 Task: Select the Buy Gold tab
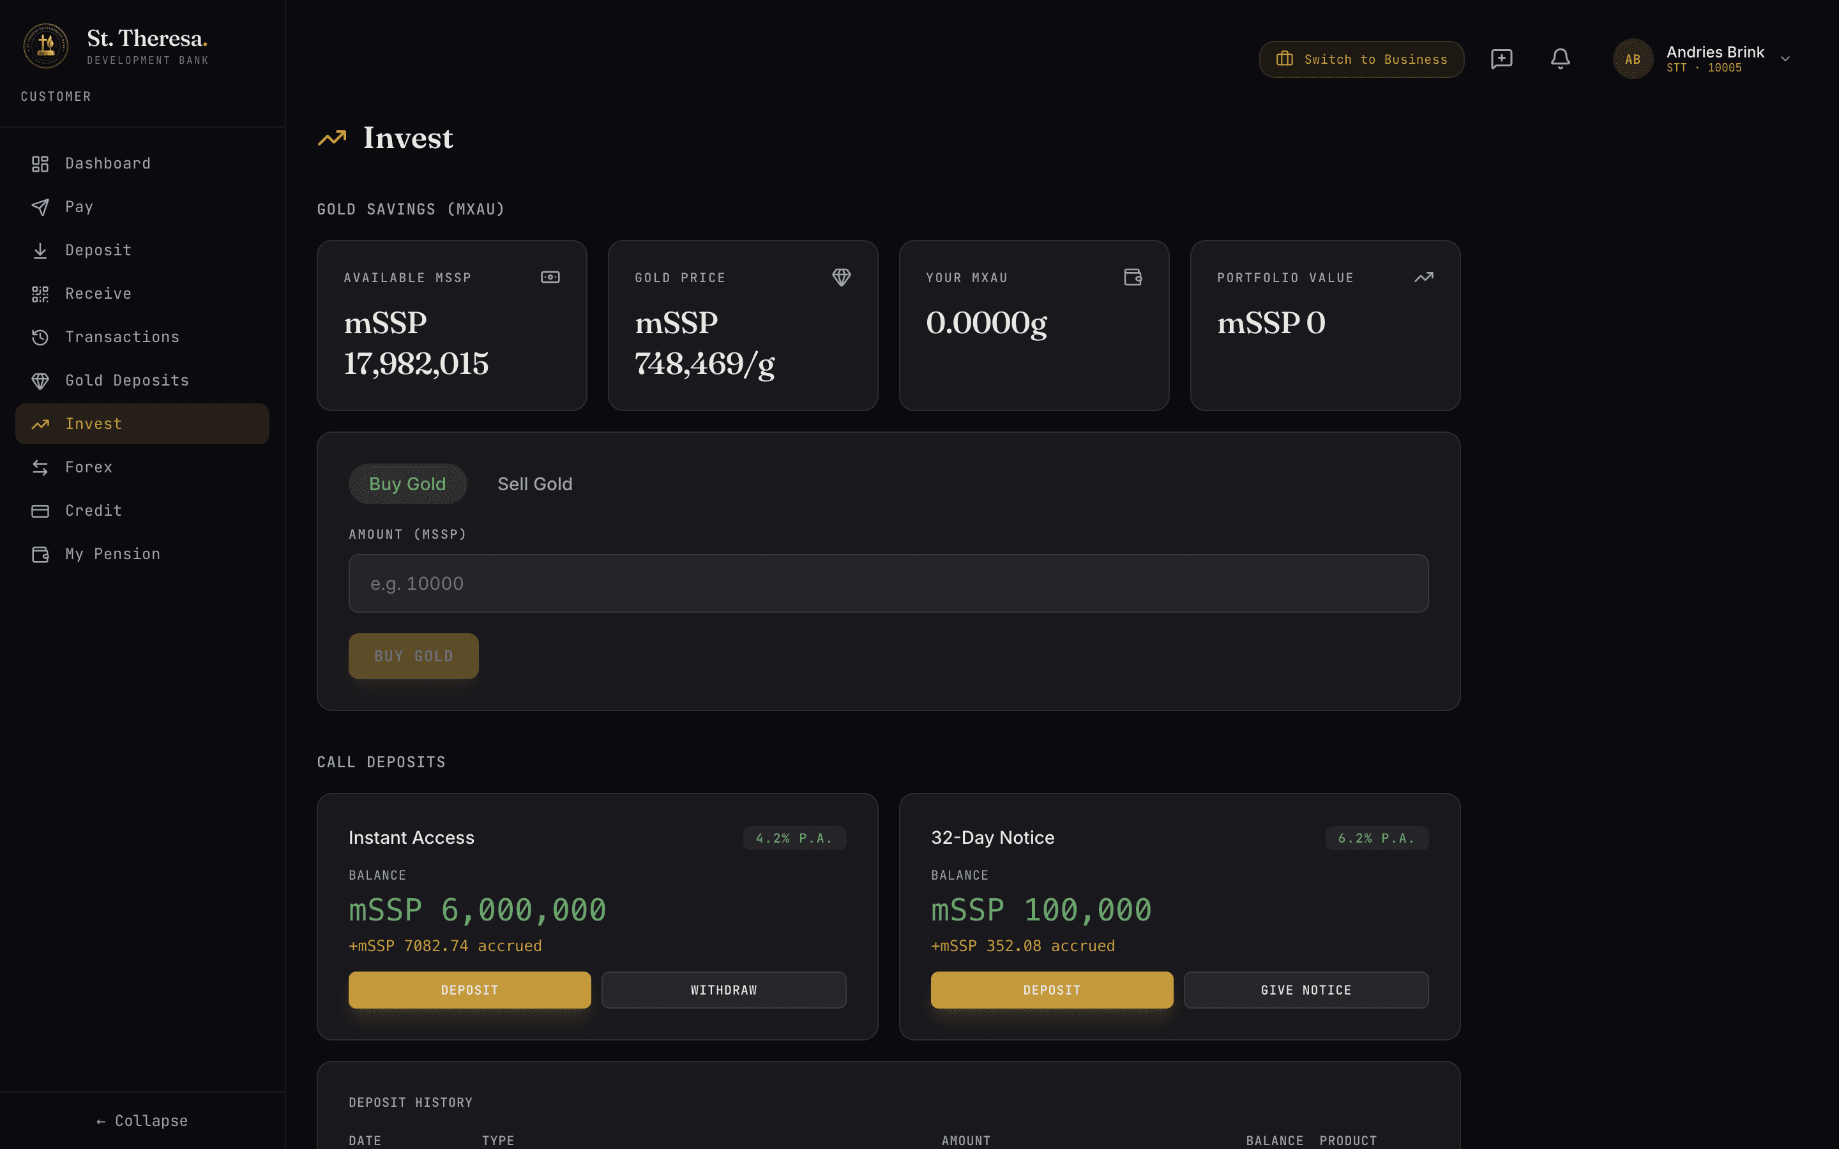tap(407, 484)
